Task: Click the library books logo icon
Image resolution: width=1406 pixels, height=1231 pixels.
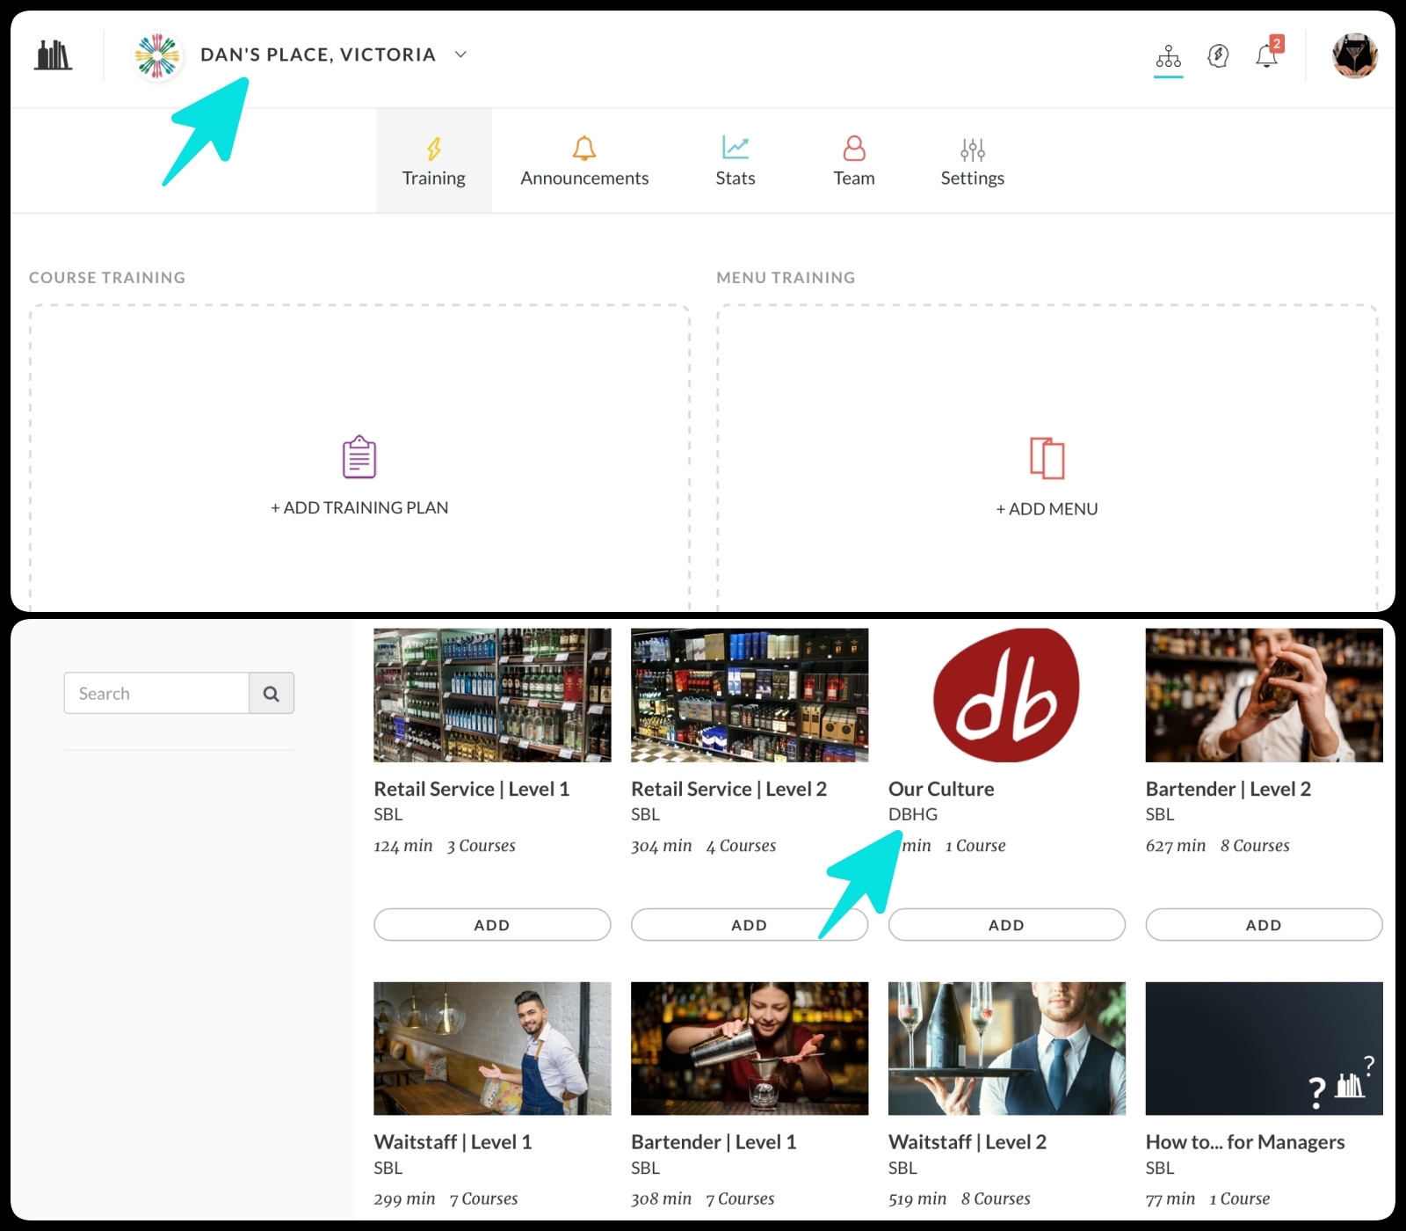Action: [x=53, y=55]
